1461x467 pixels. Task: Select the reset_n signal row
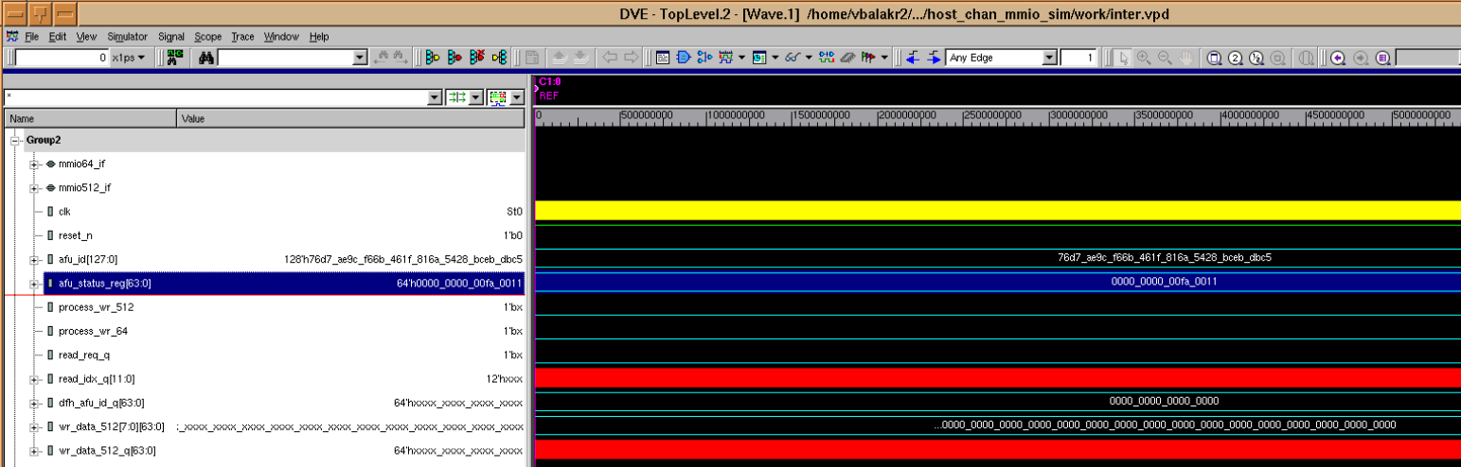coord(76,235)
